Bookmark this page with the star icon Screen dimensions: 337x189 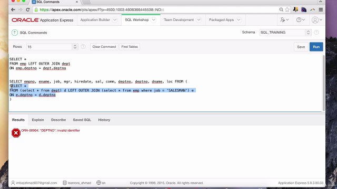[287, 9]
